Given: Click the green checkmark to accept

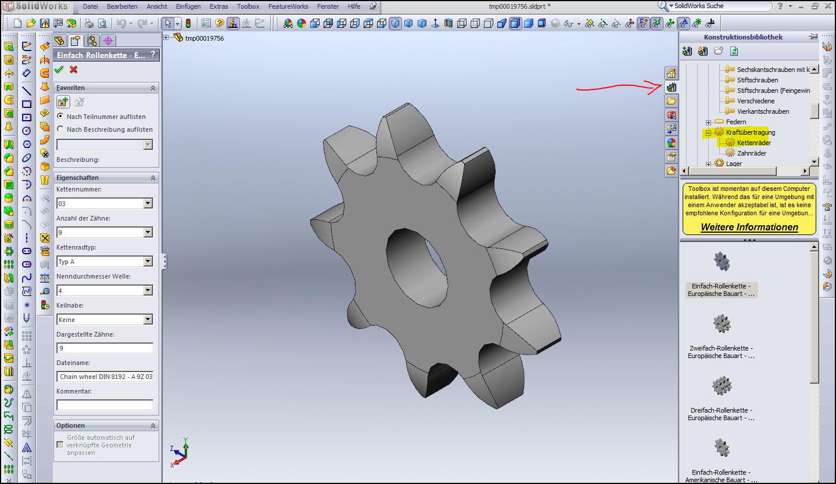Looking at the screenshot, I should tap(59, 70).
